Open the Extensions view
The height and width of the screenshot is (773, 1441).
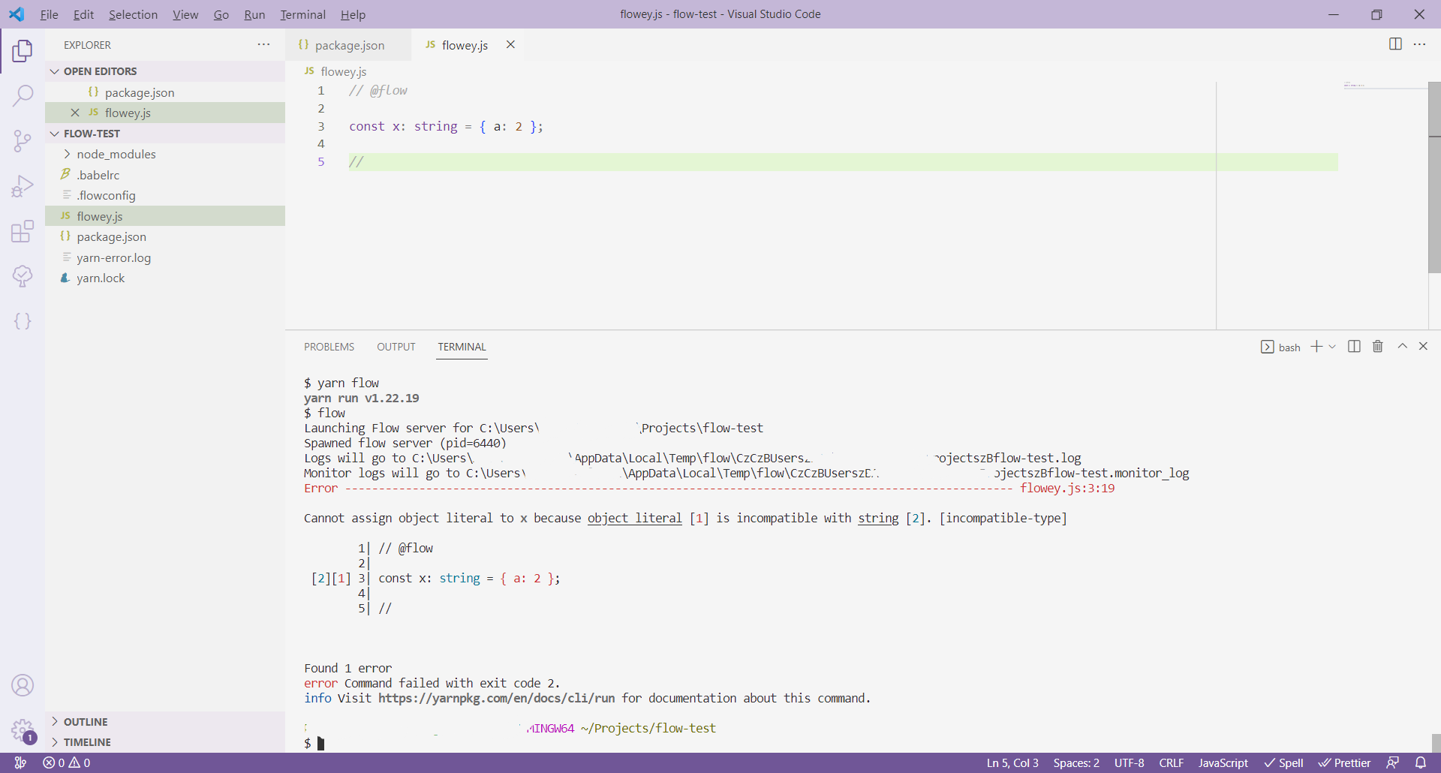tap(23, 231)
